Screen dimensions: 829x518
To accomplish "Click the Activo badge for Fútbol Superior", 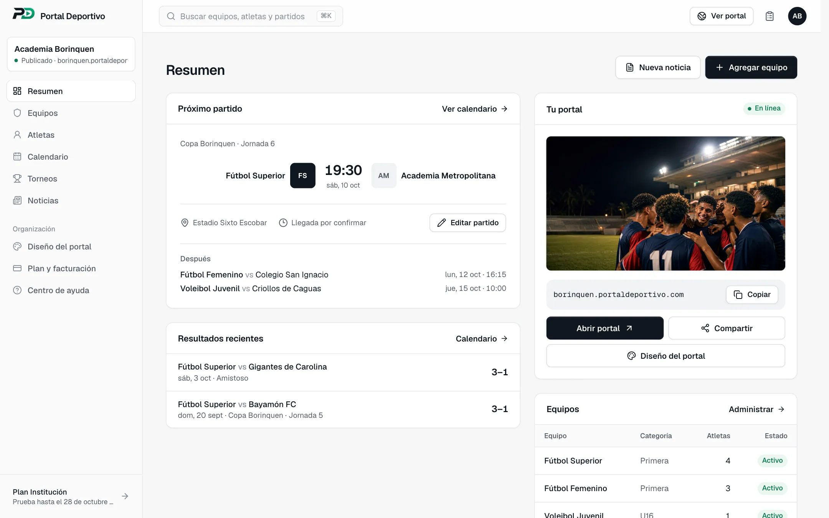I will coord(772,460).
